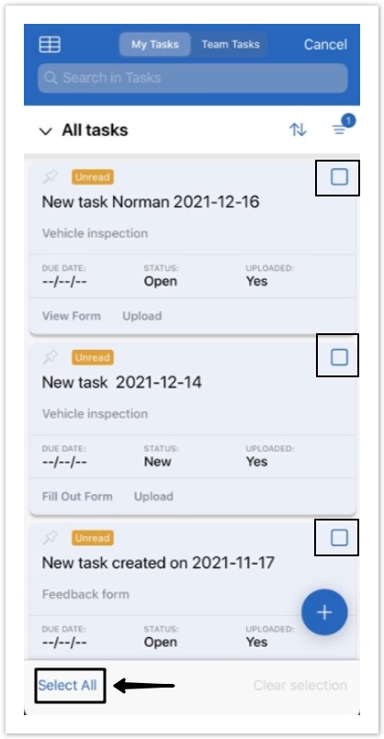Click View Form on the first task
384x739 pixels.
click(72, 316)
